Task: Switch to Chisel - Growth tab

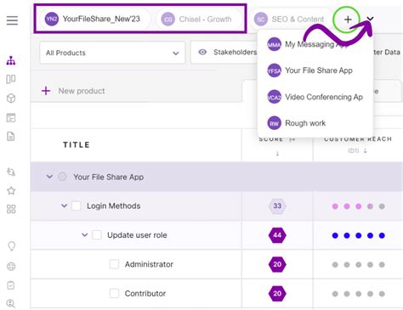Action: (199, 20)
